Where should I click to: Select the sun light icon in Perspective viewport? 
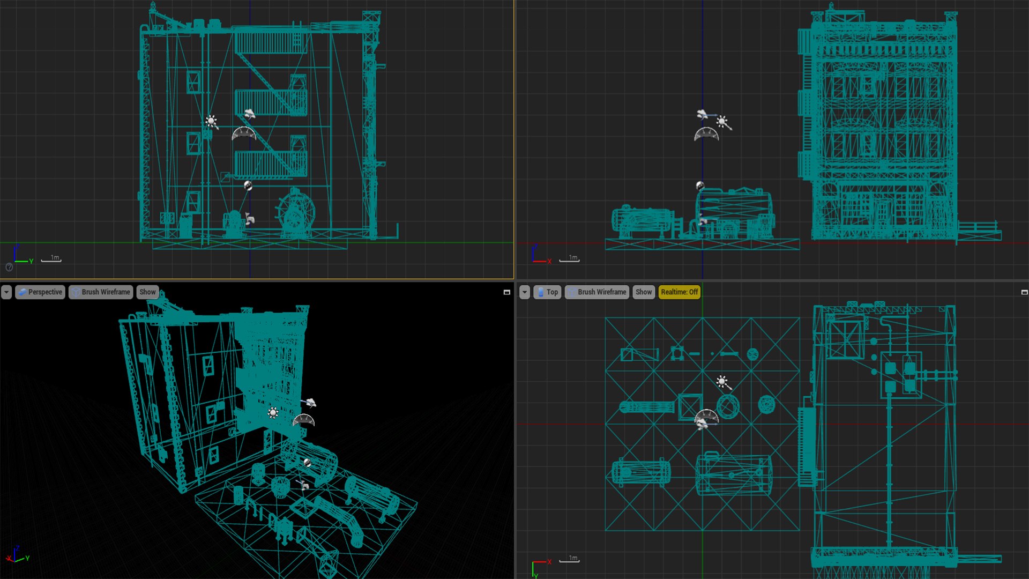[x=273, y=412]
